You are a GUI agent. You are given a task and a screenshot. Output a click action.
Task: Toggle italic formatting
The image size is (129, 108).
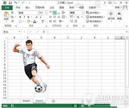click(24, 17)
